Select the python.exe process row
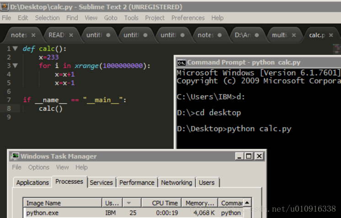 (x=133, y=213)
